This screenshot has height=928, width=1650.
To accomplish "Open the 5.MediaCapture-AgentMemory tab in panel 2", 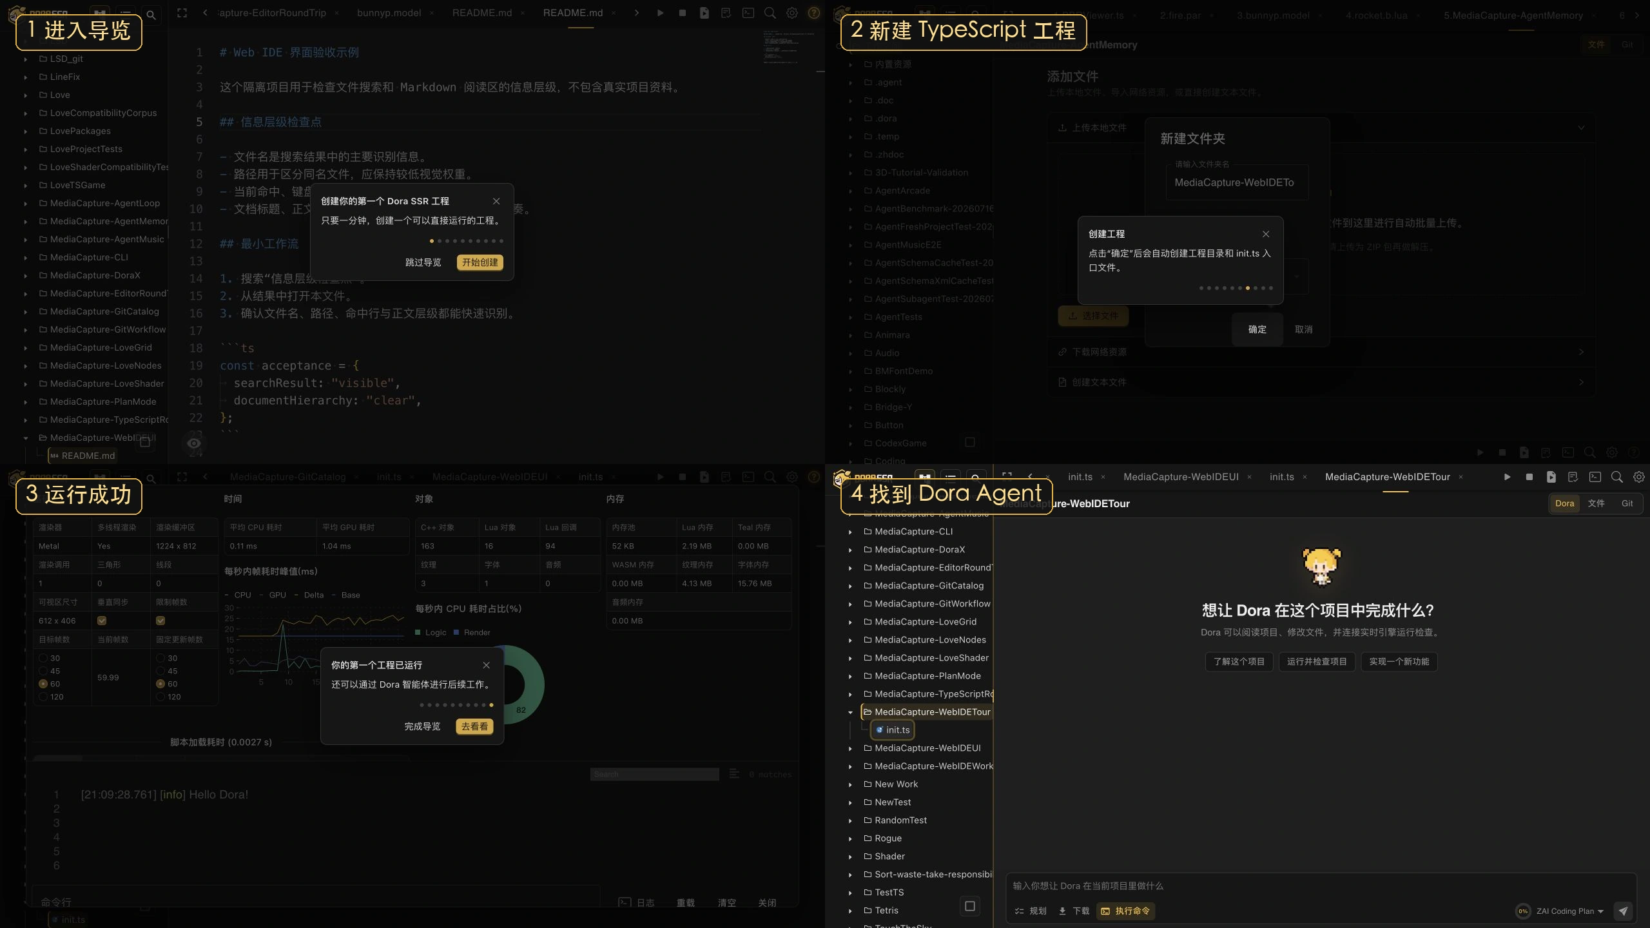I will click(1513, 15).
